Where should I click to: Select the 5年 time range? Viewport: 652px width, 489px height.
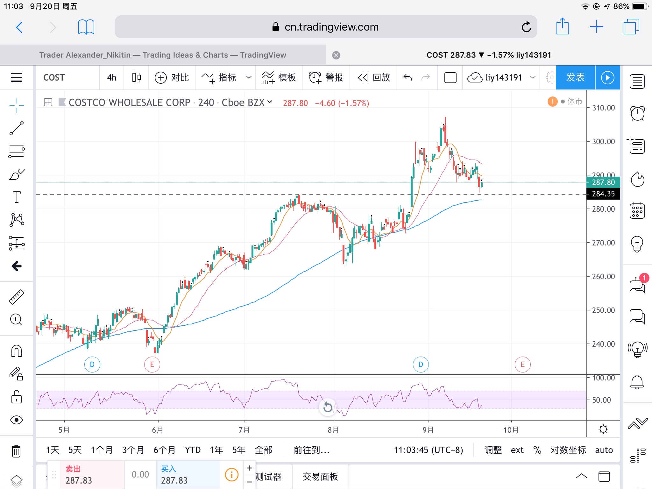point(239,450)
